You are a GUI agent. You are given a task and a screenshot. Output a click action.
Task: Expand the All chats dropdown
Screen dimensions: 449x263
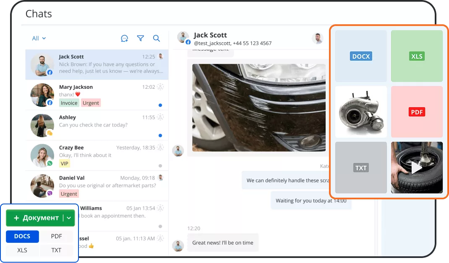click(39, 38)
